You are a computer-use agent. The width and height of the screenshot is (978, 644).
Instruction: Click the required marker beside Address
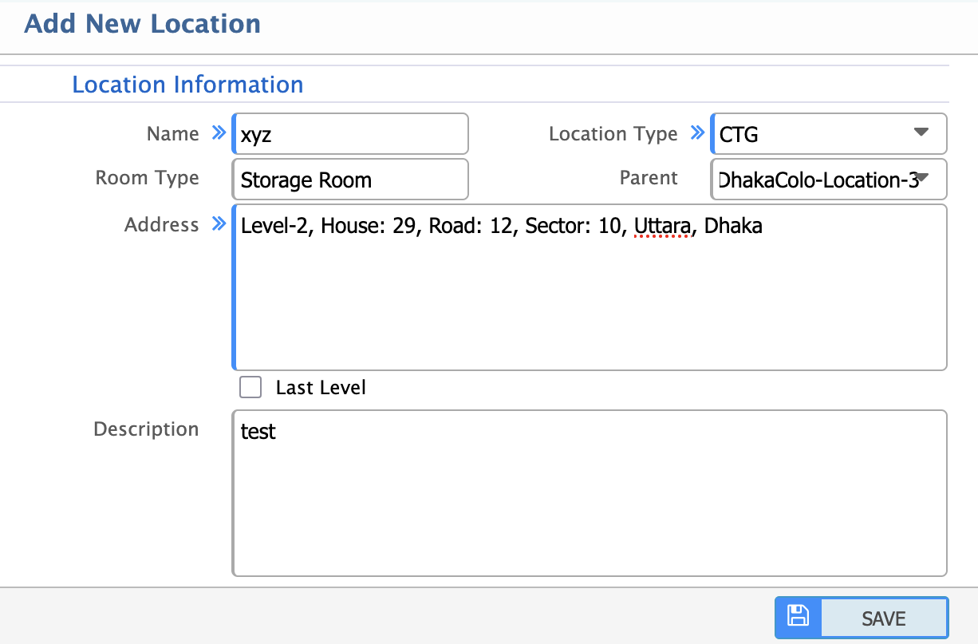219,224
